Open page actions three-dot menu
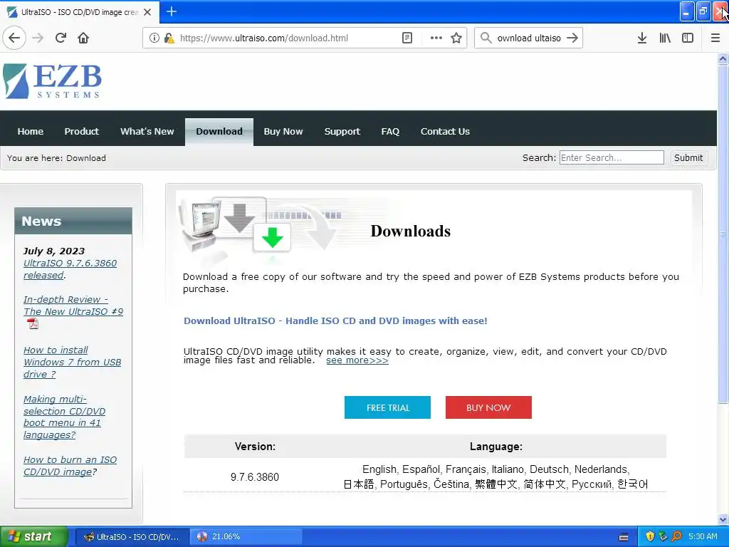This screenshot has height=547, width=729. pos(436,38)
